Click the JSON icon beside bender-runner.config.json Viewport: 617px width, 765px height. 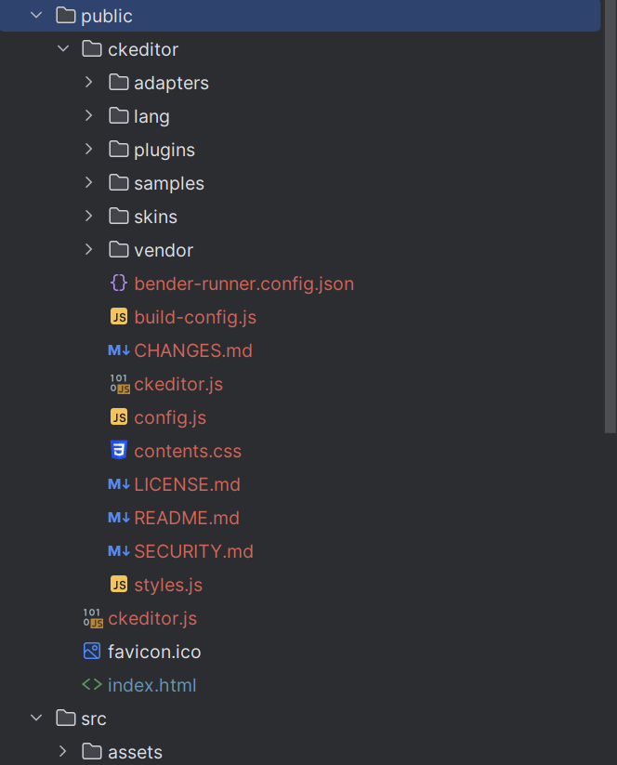pos(118,283)
